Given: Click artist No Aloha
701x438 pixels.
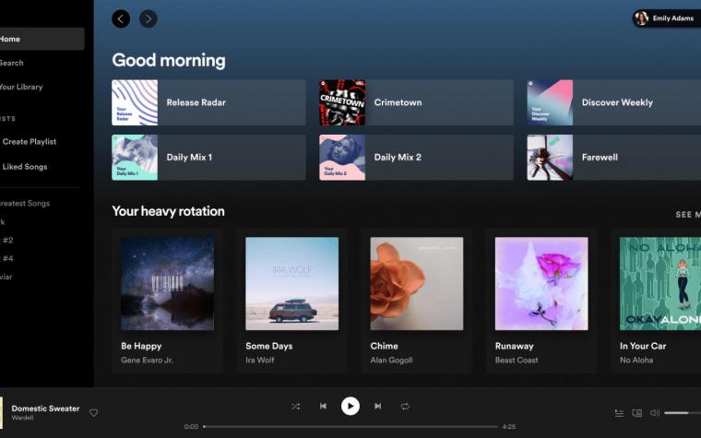Looking at the screenshot, I should pos(636,361).
